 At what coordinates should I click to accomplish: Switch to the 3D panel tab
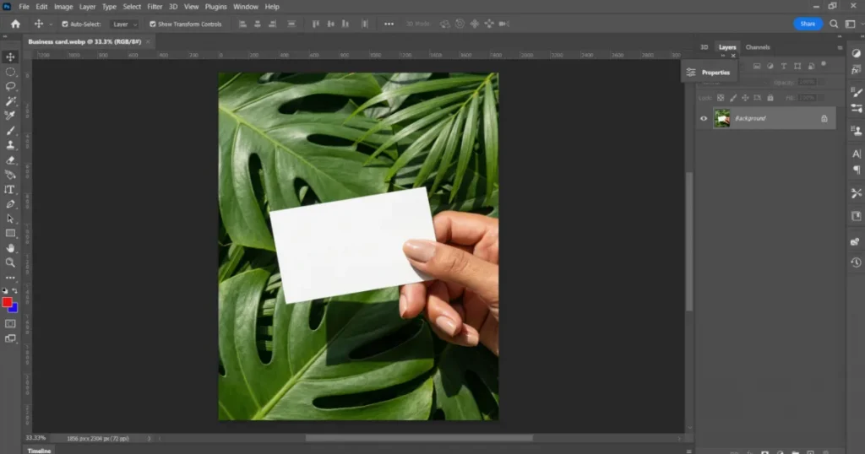point(705,47)
